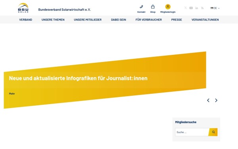Open the Verband menu

pos(26,19)
